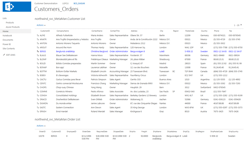Image resolution: width=246 pixels, height=141 pixels.
Task: Select the row icon for ANTON
Action: pyautogui.click(x=38, y=43)
